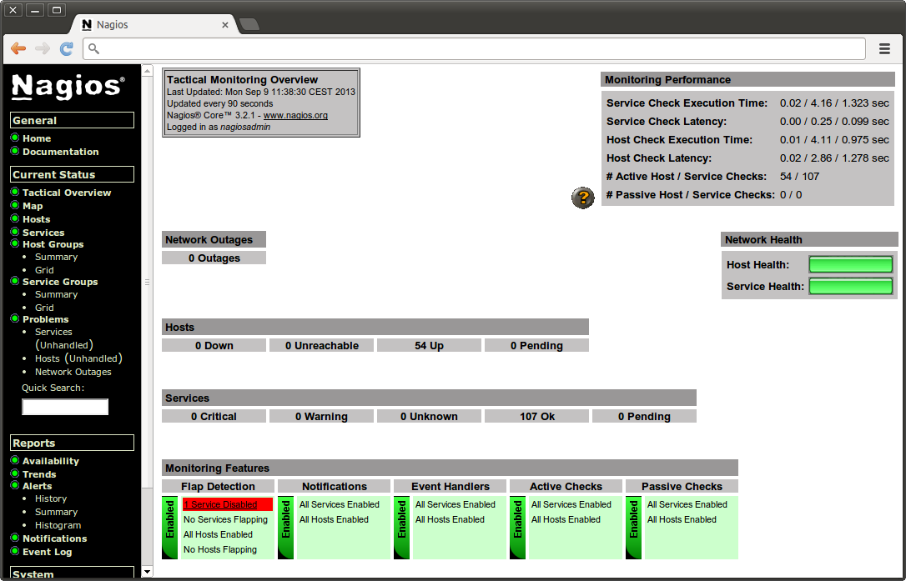Image resolution: width=906 pixels, height=581 pixels.
Task: Toggle Active Checks Enabled indicator
Action: coord(518,528)
